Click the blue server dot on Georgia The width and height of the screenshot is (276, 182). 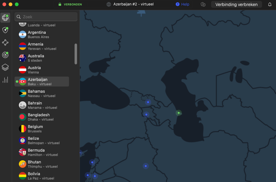pos(148,102)
